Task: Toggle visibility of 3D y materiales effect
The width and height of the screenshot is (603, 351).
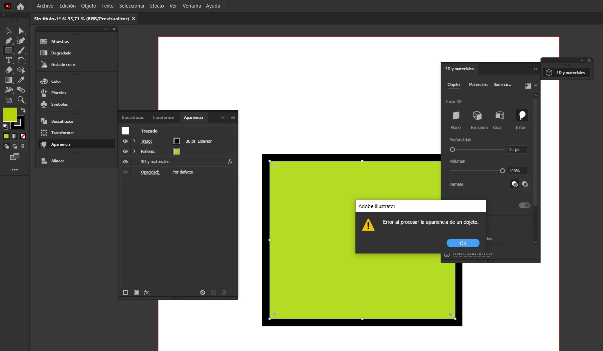Action: click(125, 162)
